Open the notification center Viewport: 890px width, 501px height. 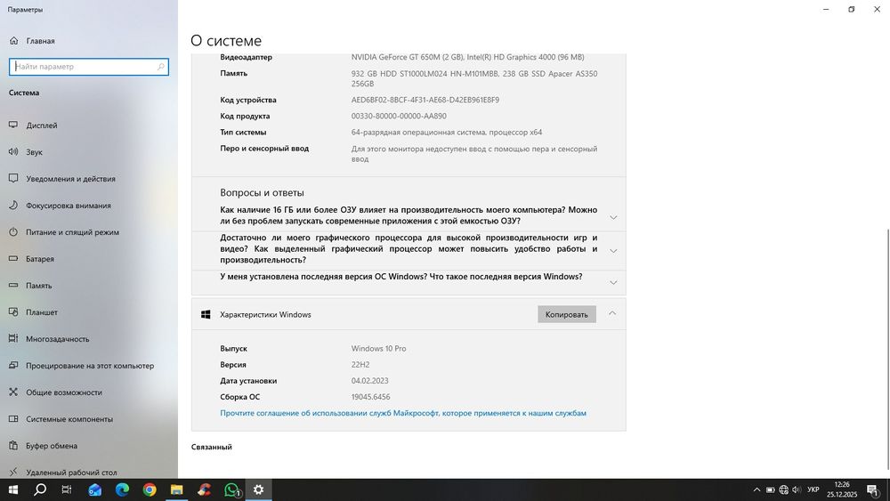click(872, 489)
